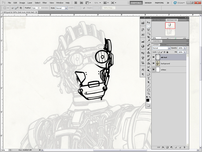The width and height of the screenshot is (202, 152).
Task: Add a layer mask
Action: pos(167,147)
